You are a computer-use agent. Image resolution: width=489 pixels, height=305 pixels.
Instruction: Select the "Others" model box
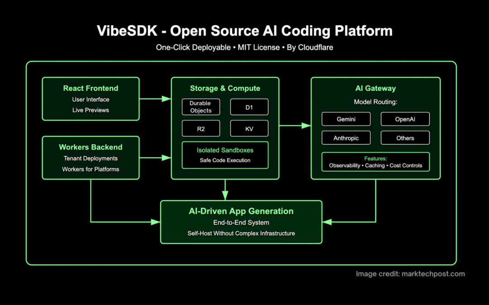pyautogui.click(x=405, y=138)
